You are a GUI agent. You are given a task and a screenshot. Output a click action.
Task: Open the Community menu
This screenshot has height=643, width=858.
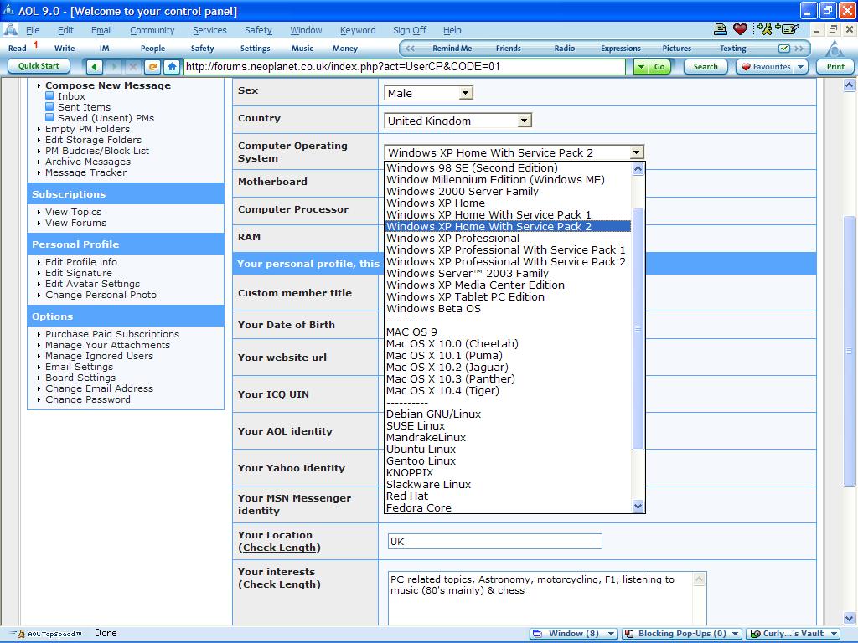pos(152,30)
